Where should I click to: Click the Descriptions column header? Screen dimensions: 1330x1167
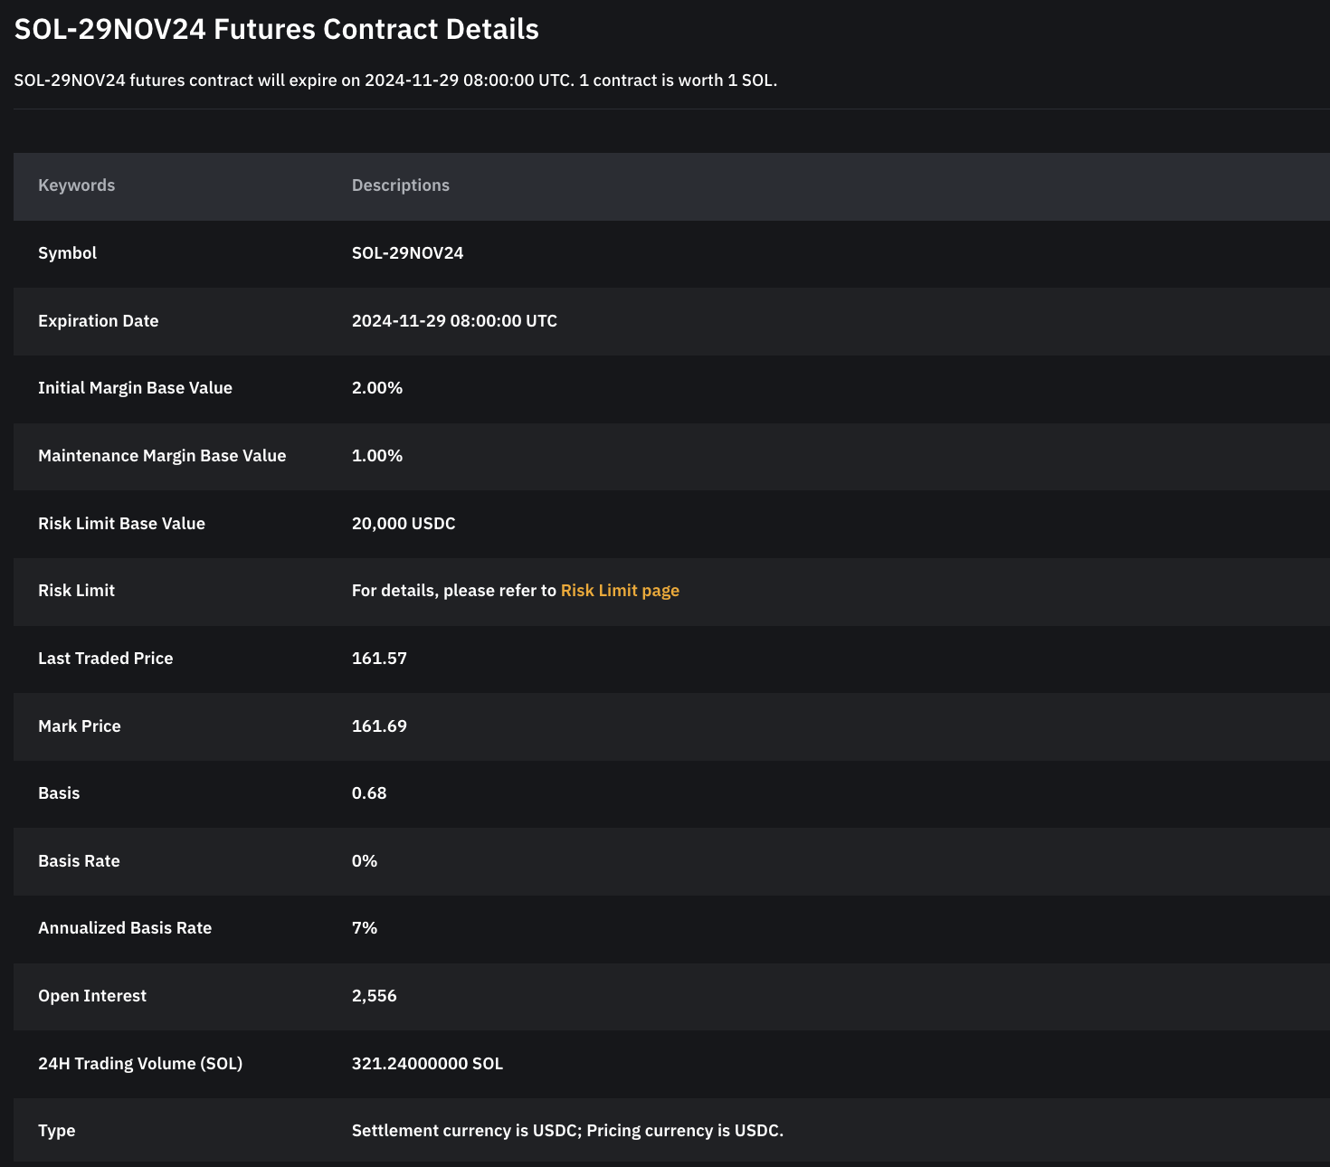[401, 185]
